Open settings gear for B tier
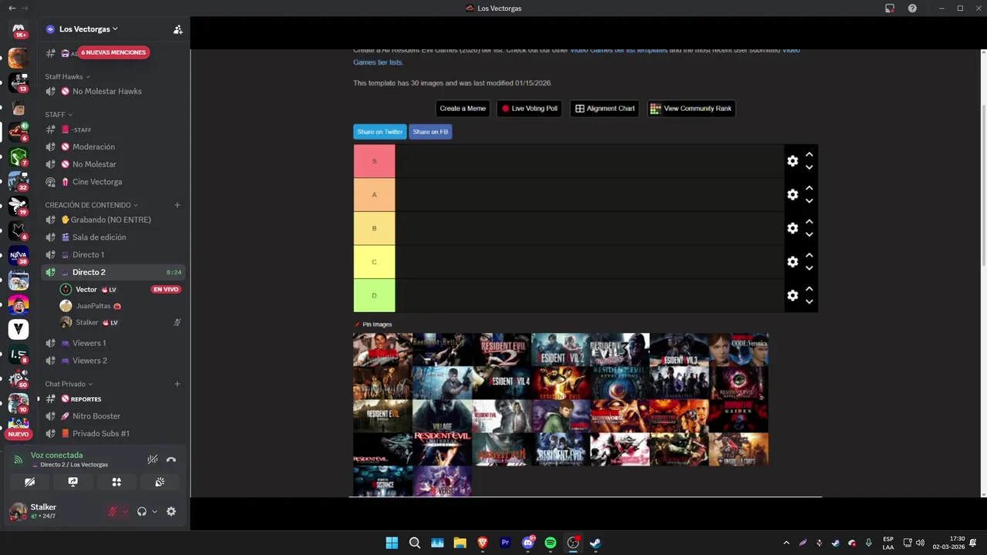 tap(793, 228)
